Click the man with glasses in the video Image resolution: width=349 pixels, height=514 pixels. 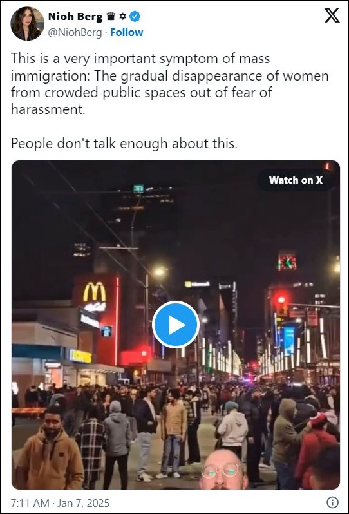[x=223, y=470]
